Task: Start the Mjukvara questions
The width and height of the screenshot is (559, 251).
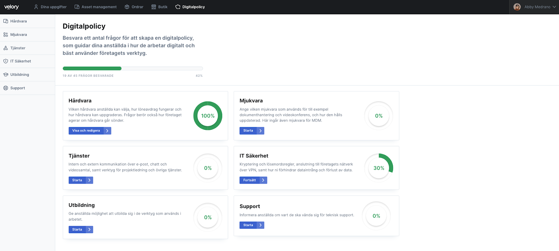Action: pyautogui.click(x=252, y=131)
